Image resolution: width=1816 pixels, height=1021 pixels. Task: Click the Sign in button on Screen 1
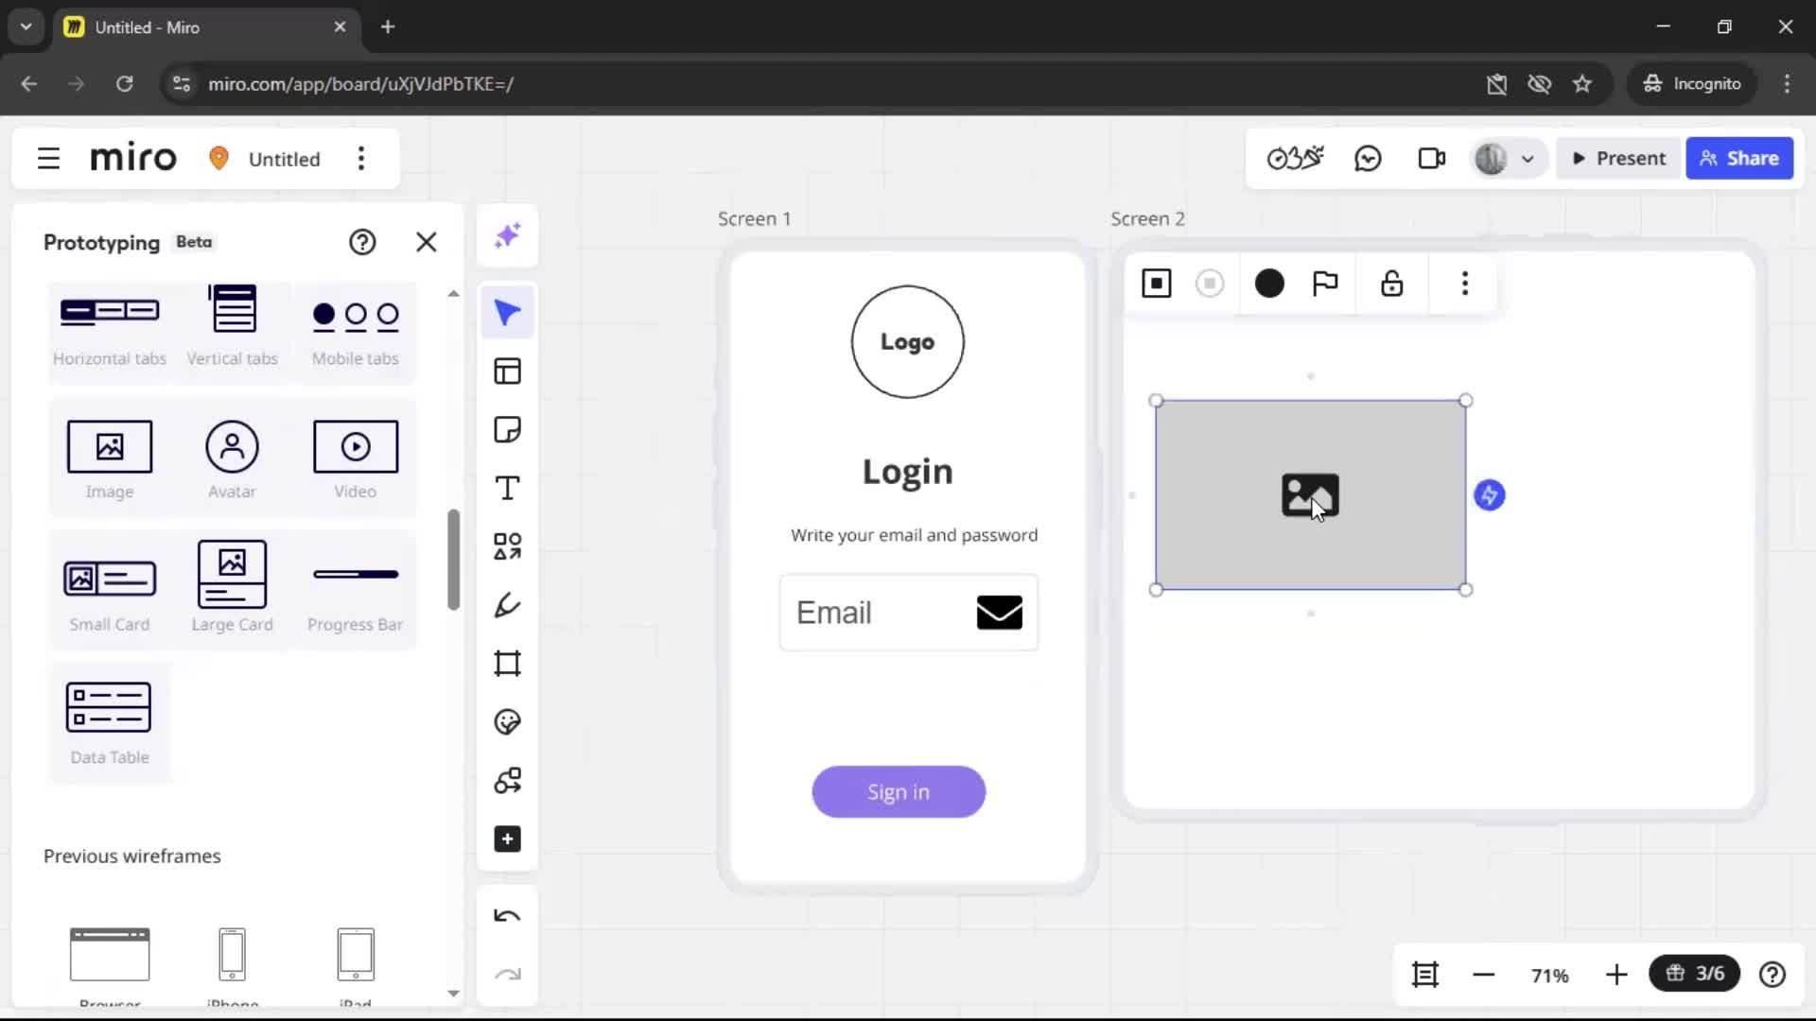tap(899, 792)
